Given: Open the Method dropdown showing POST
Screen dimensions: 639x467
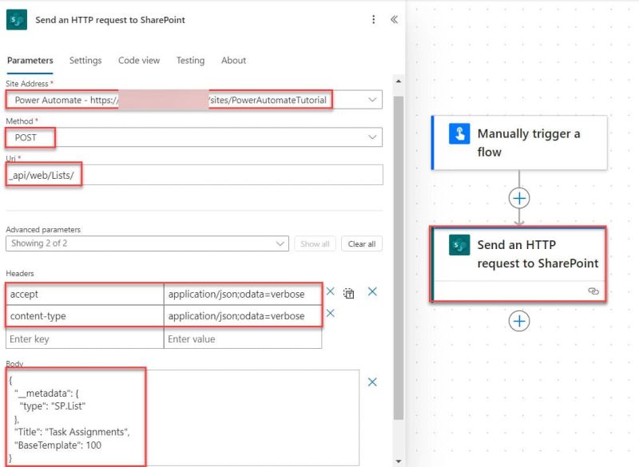Looking at the screenshot, I should [x=371, y=137].
